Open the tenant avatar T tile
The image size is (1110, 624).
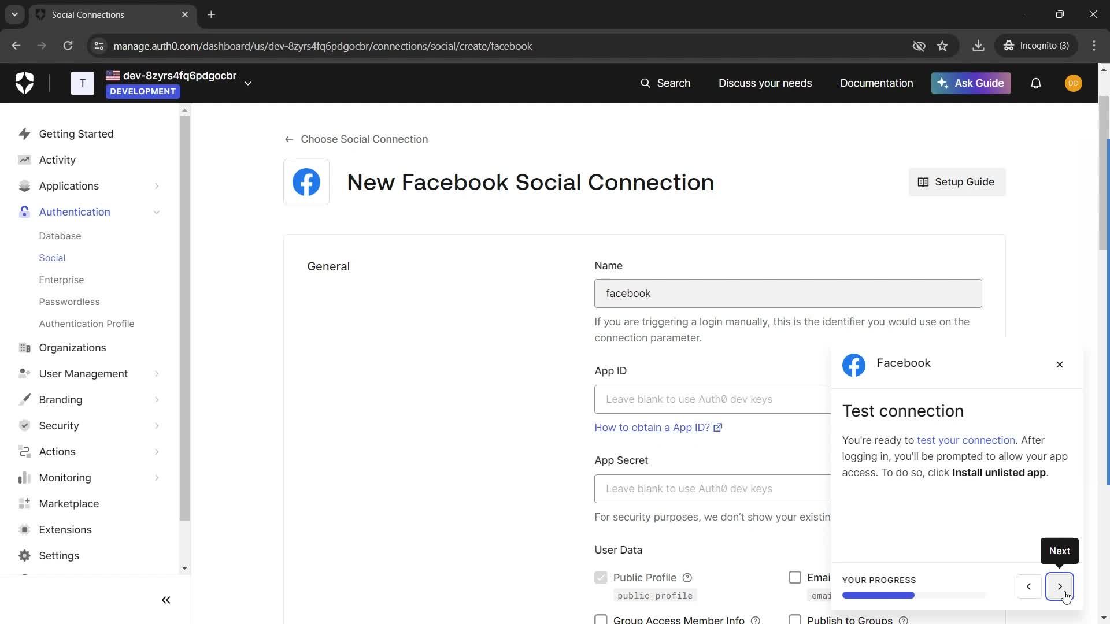pyautogui.click(x=83, y=83)
